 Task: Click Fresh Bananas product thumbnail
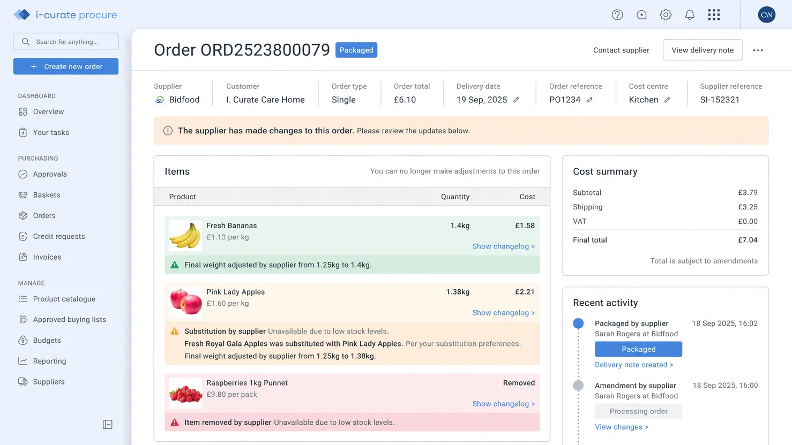pos(185,236)
